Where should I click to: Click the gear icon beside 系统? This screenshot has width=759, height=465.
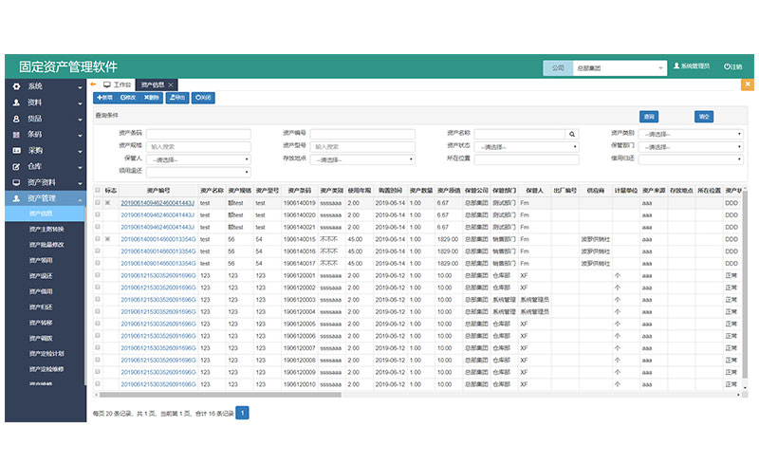click(16, 86)
